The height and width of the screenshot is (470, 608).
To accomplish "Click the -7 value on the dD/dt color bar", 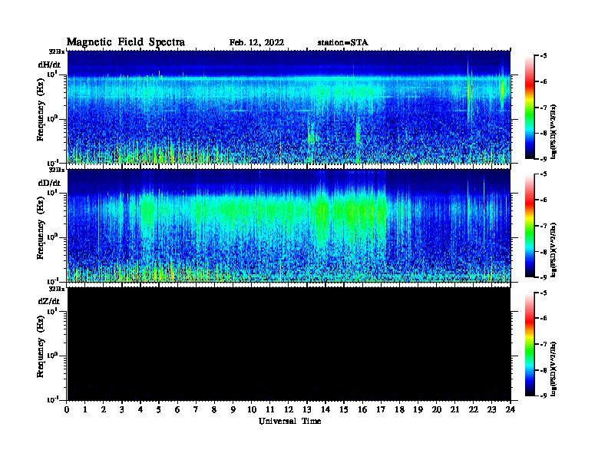I will 544,226.
